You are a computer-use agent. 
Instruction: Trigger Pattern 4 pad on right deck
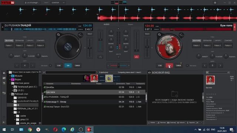228,45
